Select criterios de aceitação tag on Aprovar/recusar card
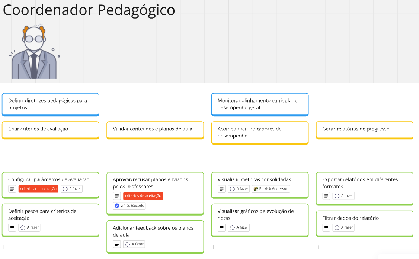The height and width of the screenshot is (259, 419). click(x=143, y=196)
